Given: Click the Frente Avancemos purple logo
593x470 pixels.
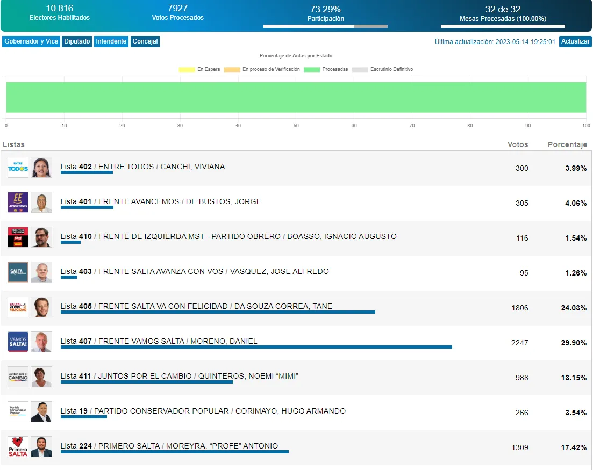Looking at the screenshot, I should [x=18, y=203].
